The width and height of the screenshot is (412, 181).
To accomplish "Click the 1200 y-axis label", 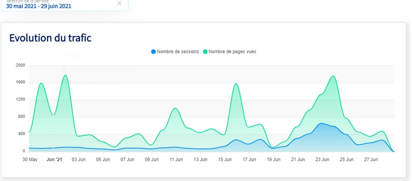I will pyautogui.click(x=20, y=100).
